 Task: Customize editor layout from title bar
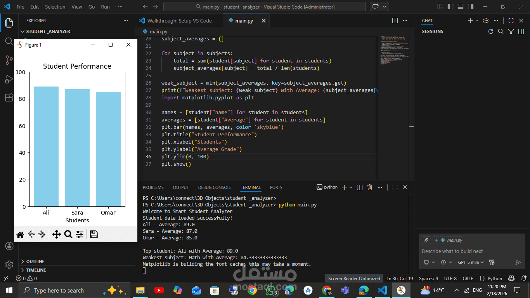440,7
